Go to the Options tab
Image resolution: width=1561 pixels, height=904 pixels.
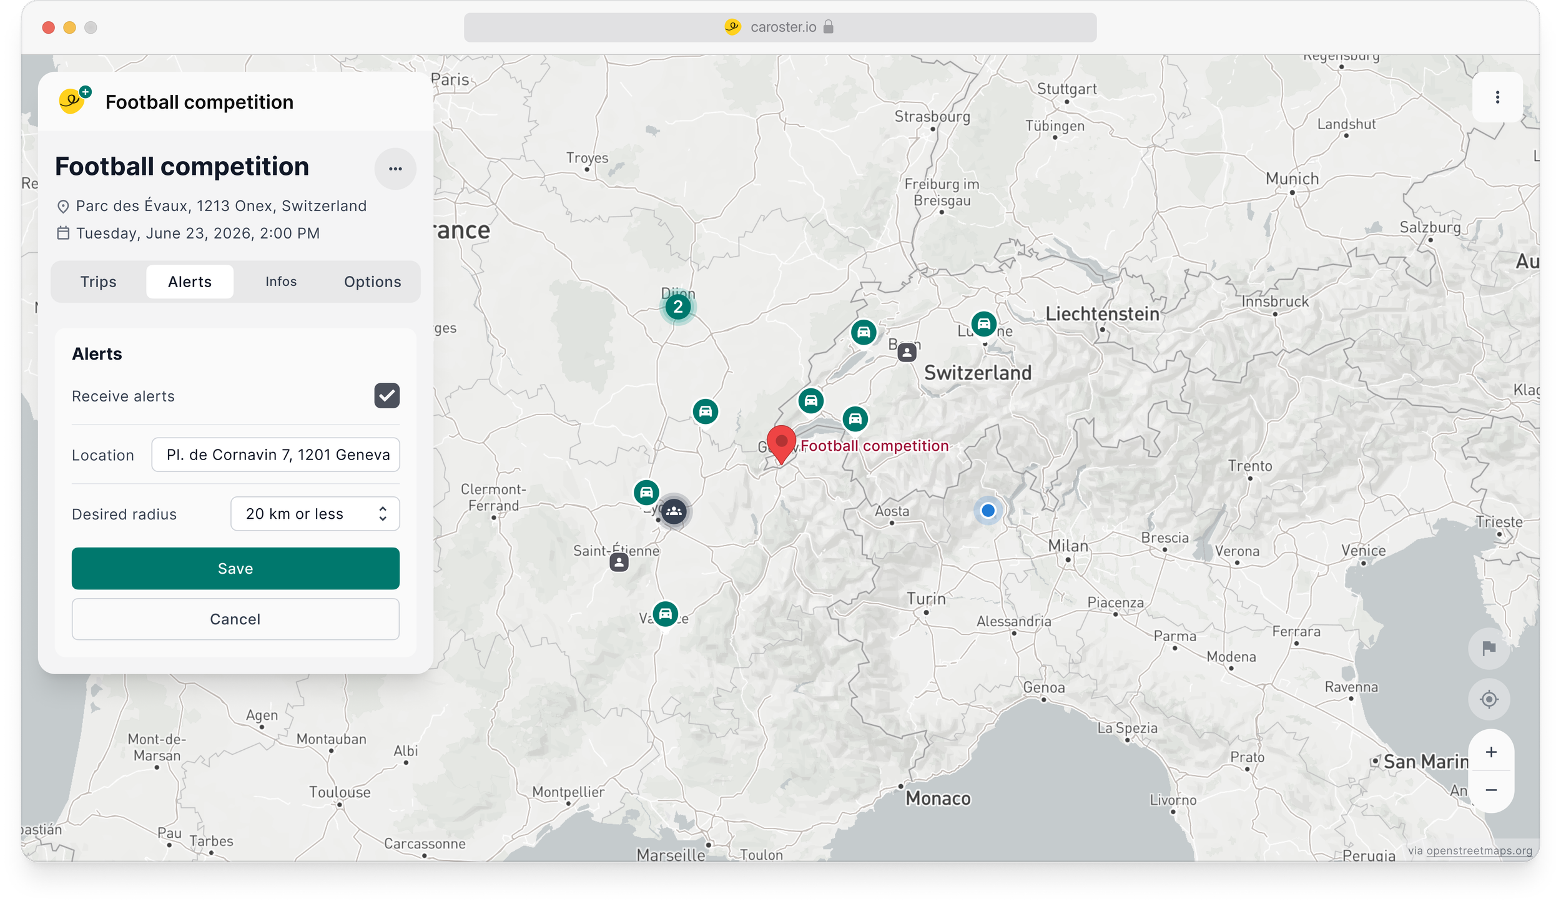372,282
